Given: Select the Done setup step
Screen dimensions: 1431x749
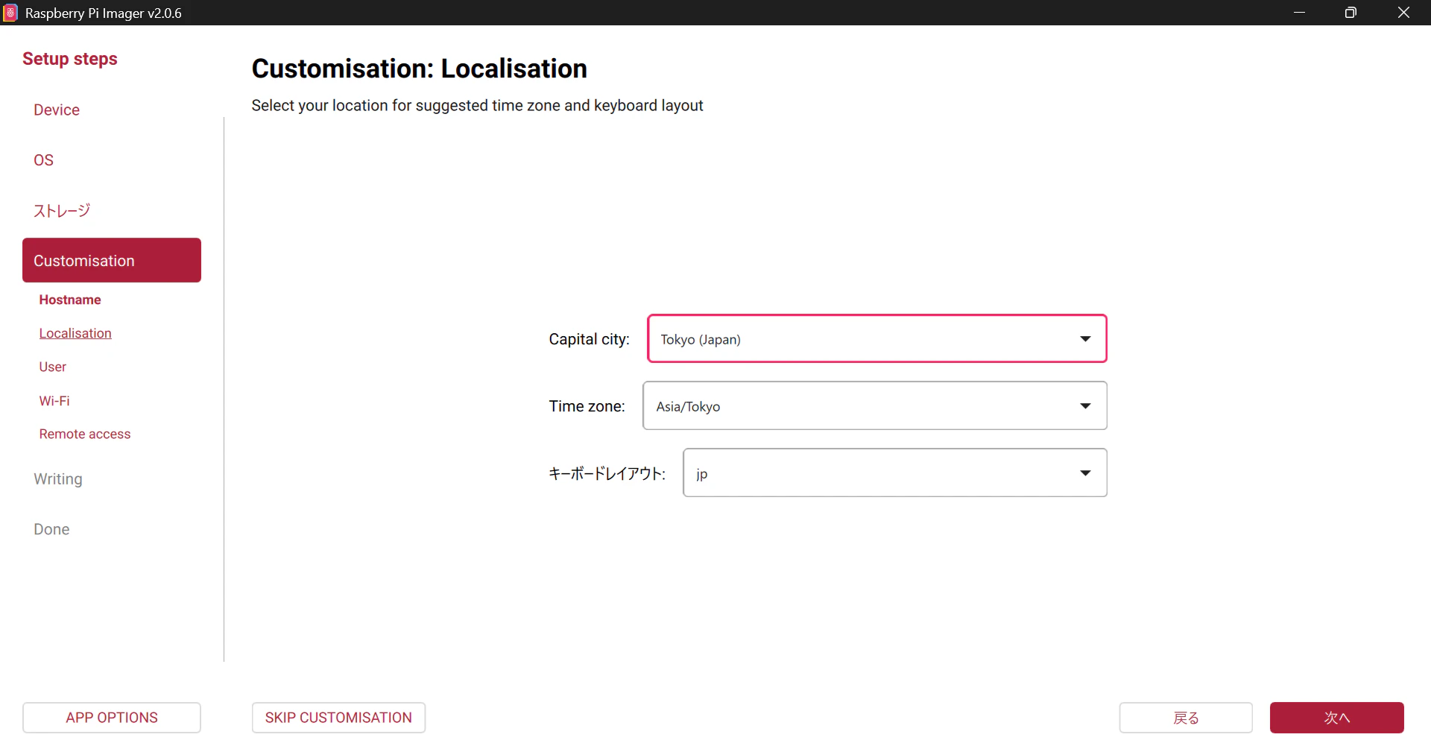Looking at the screenshot, I should tap(51, 529).
